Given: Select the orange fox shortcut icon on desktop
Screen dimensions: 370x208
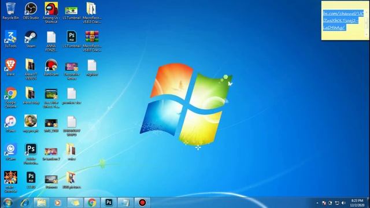Looking at the screenshot, I should pyautogui.click(x=10, y=182).
